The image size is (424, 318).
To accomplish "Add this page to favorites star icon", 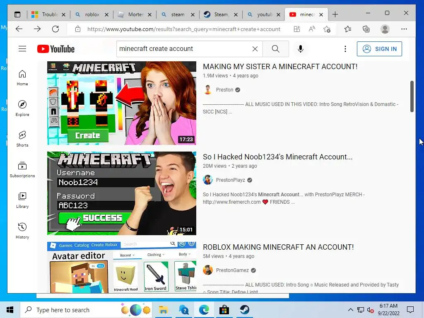I will (x=327, y=29).
